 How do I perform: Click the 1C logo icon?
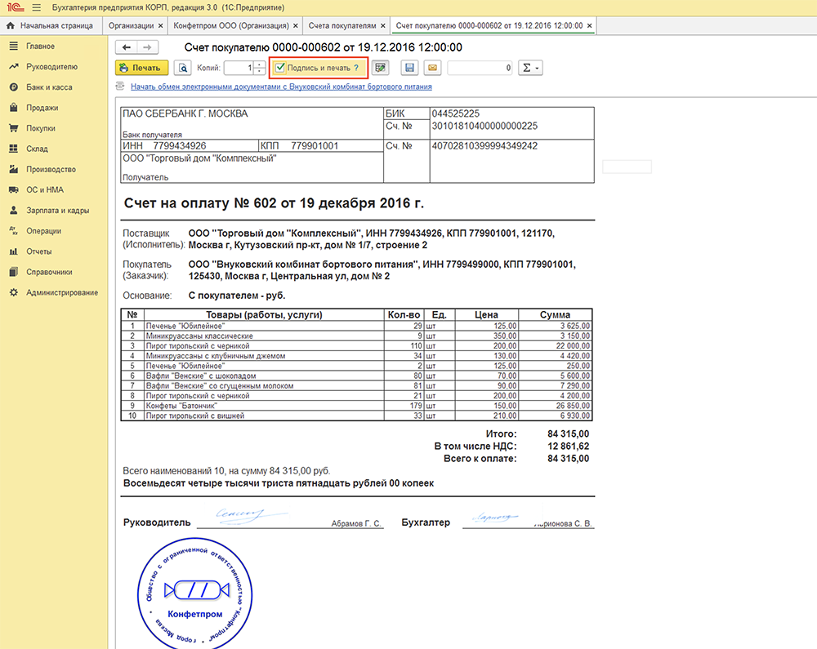click(x=15, y=7)
